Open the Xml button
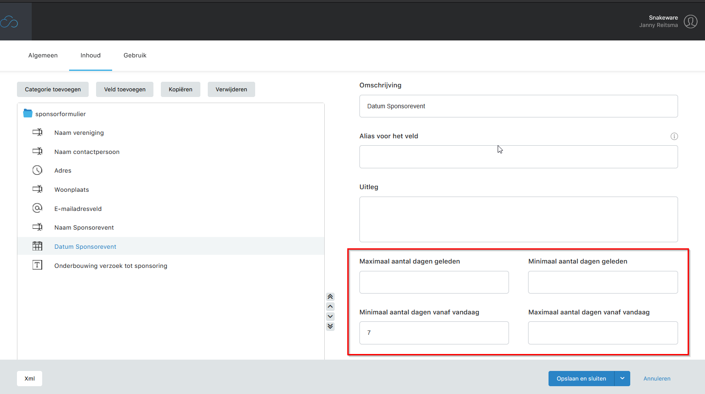705x394 pixels. 30,378
